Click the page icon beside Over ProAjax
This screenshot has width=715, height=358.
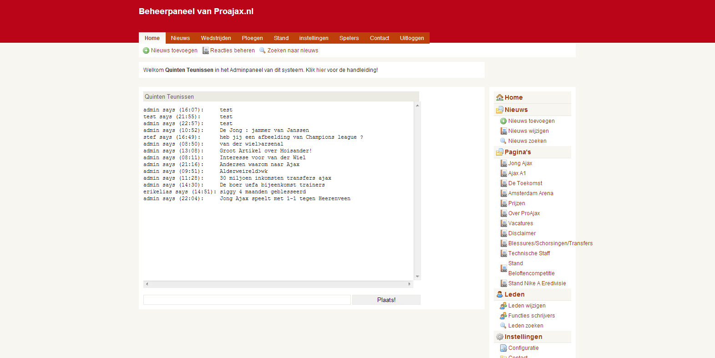503,213
